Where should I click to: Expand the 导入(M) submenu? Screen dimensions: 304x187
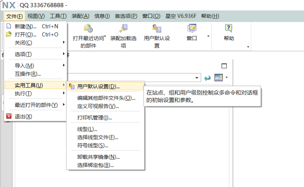click(36, 66)
